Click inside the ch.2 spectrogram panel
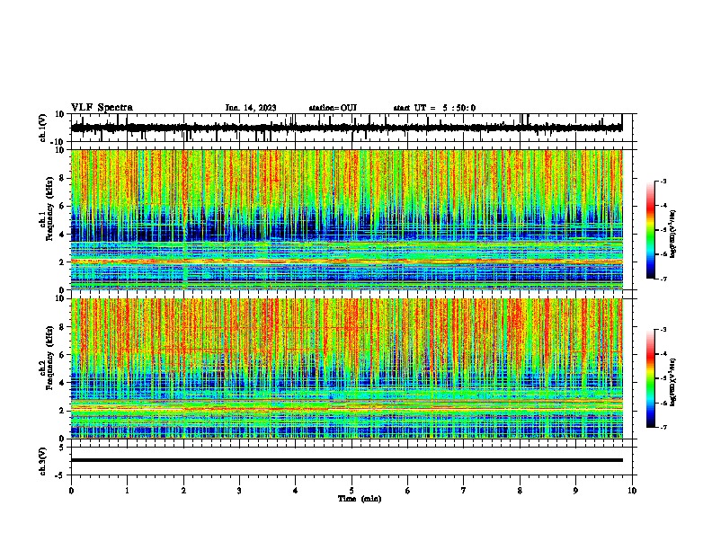The width and height of the screenshot is (712, 550). [x=347, y=368]
